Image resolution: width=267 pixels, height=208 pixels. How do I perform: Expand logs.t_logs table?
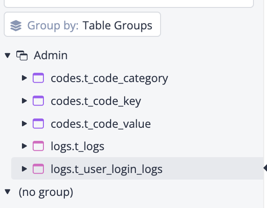click(25, 146)
